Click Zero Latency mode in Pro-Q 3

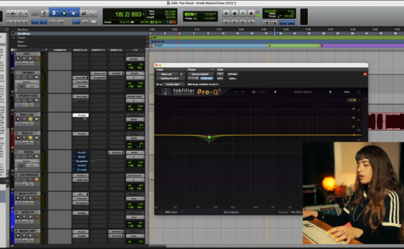coord(231,212)
